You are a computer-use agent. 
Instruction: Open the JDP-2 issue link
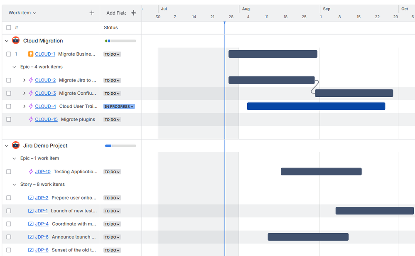[42, 198]
